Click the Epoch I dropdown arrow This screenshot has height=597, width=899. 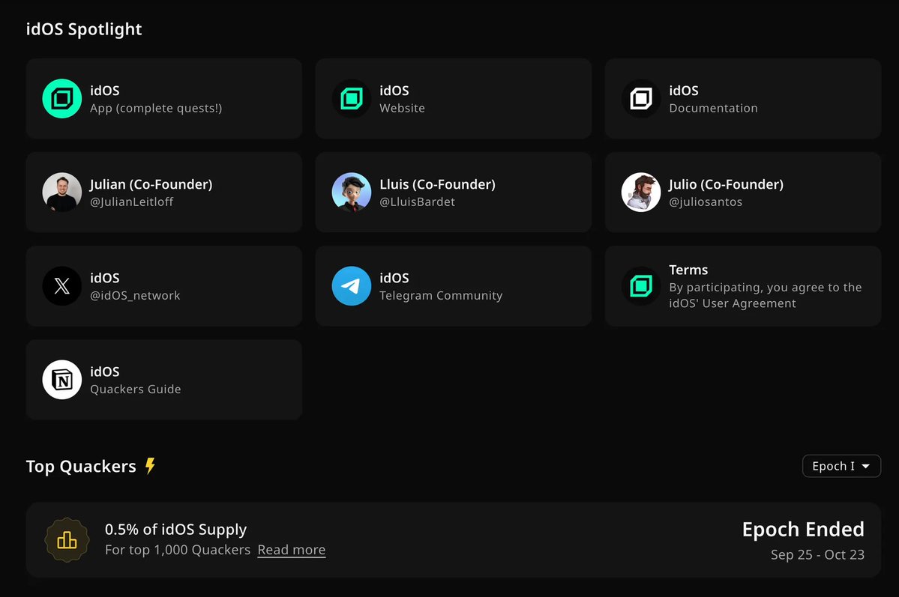click(x=866, y=467)
